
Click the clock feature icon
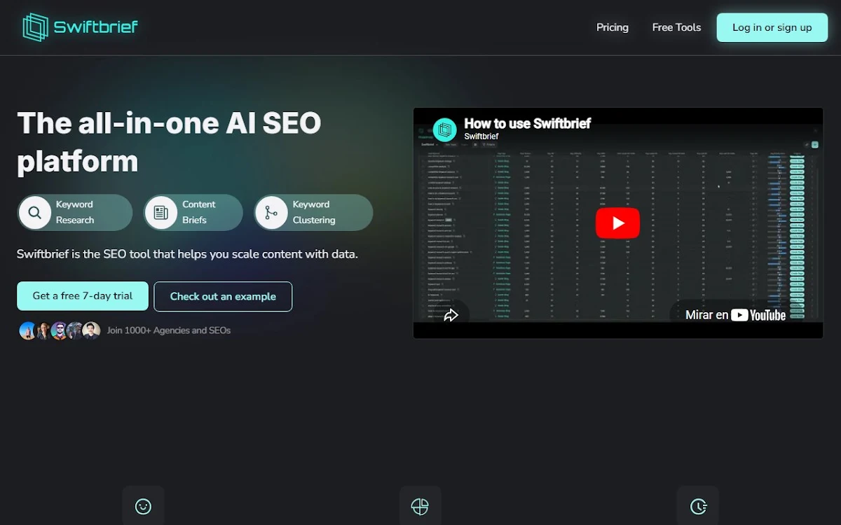697,506
